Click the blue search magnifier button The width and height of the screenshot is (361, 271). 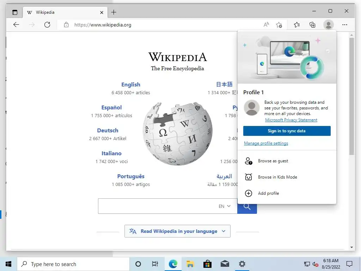coord(247,206)
